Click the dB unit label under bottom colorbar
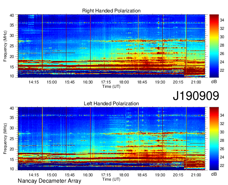The height and width of the screenshot is (185, 228). [214, 174]
